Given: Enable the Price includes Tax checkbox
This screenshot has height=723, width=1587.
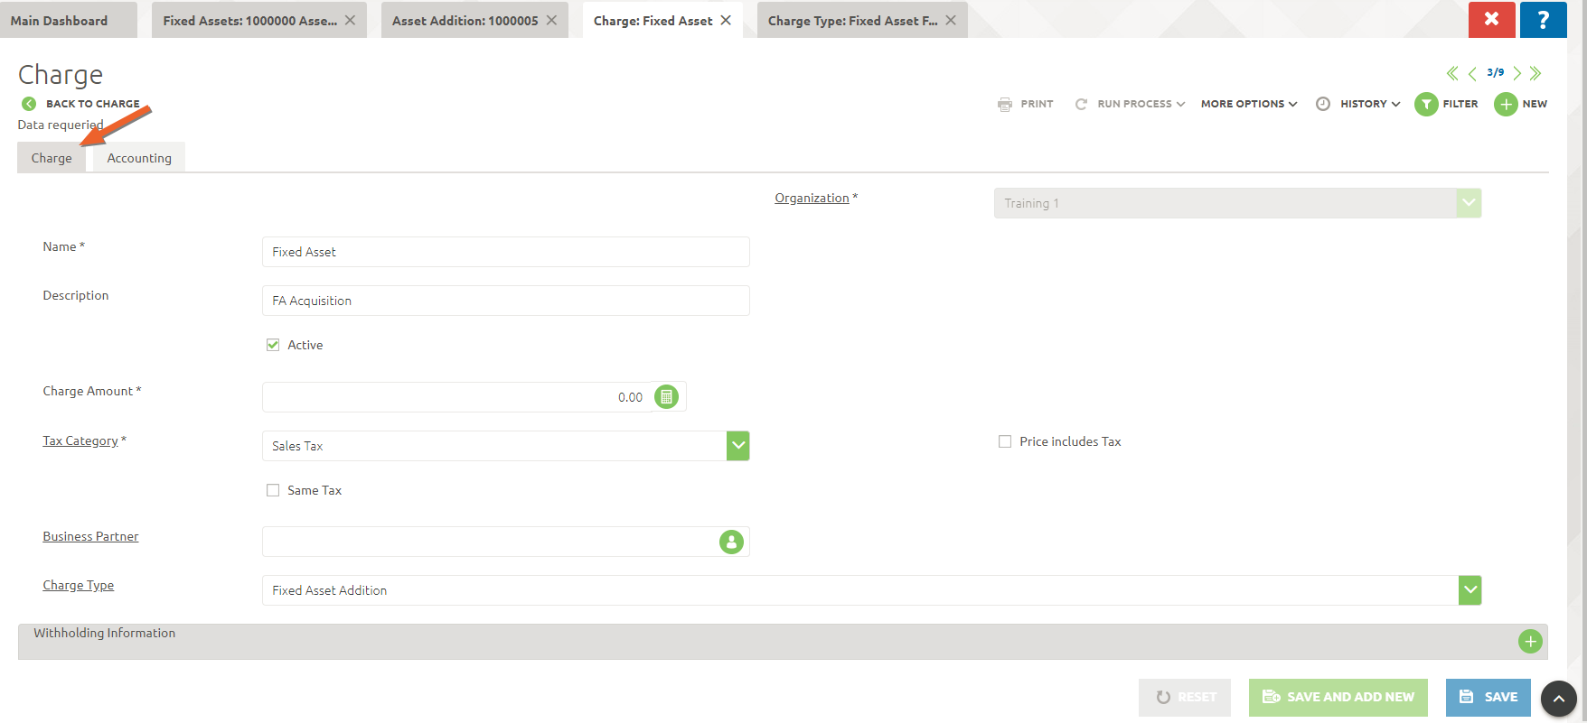Looking at the screenshot, I should [x=1005, y=441].
